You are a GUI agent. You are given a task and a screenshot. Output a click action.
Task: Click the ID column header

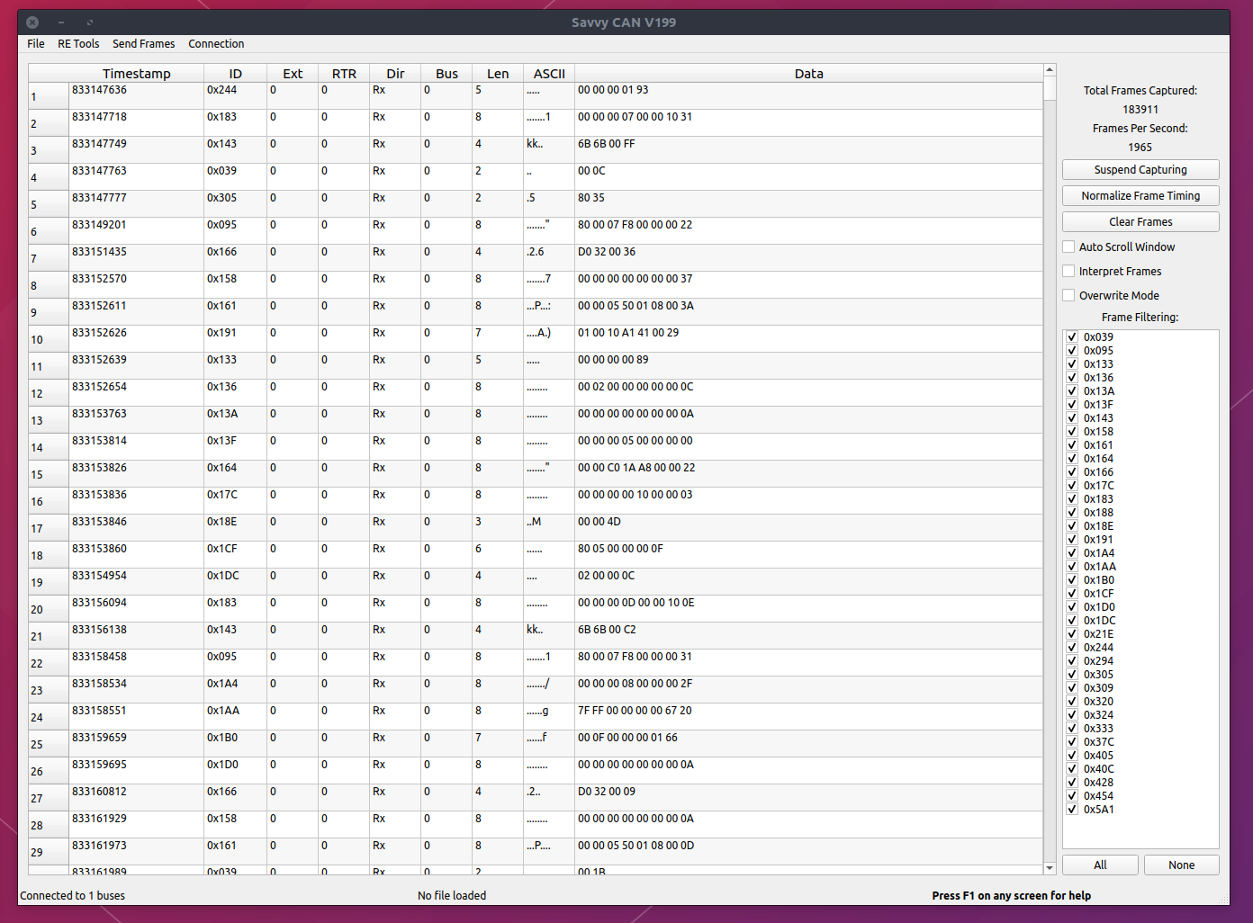tap(235, 73)
